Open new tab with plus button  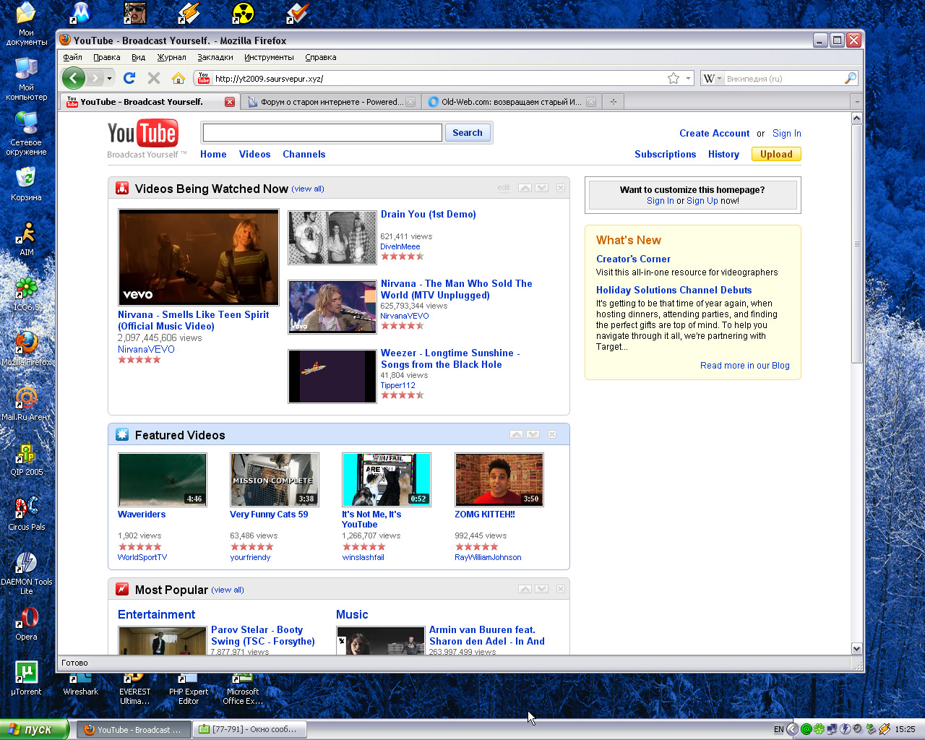[613, 102]
